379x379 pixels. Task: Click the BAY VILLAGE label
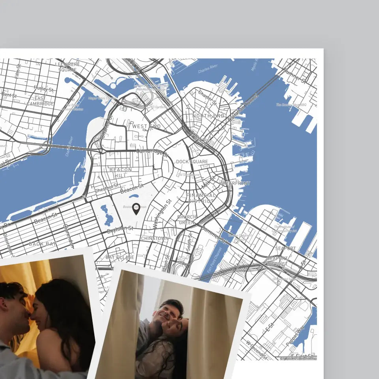tap(120, 257)
